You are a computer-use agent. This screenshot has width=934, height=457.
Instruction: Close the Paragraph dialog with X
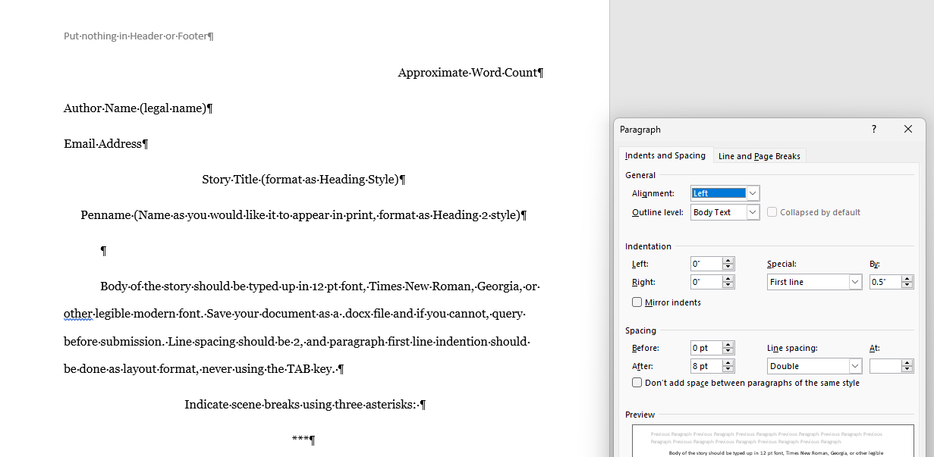coord(908,130)
